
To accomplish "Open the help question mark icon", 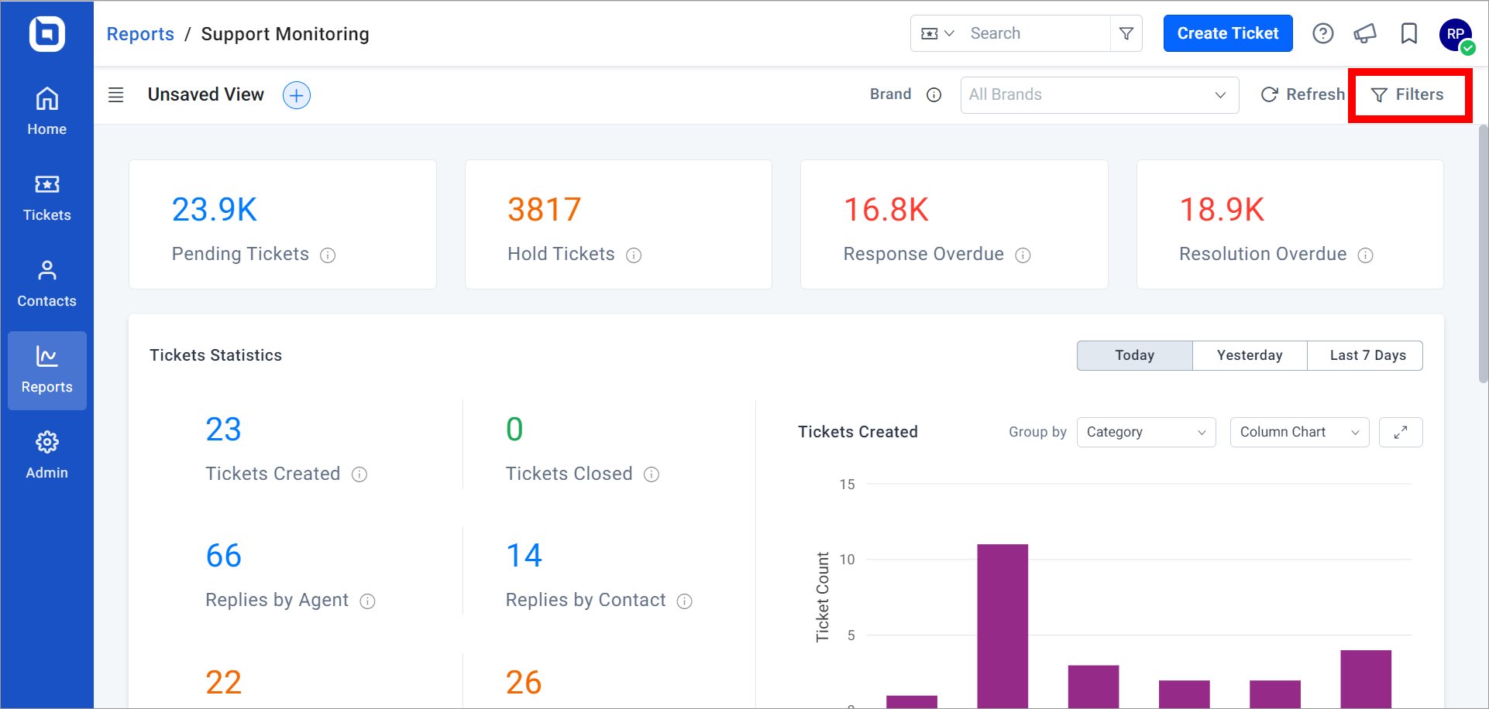I will [1323, 33].
